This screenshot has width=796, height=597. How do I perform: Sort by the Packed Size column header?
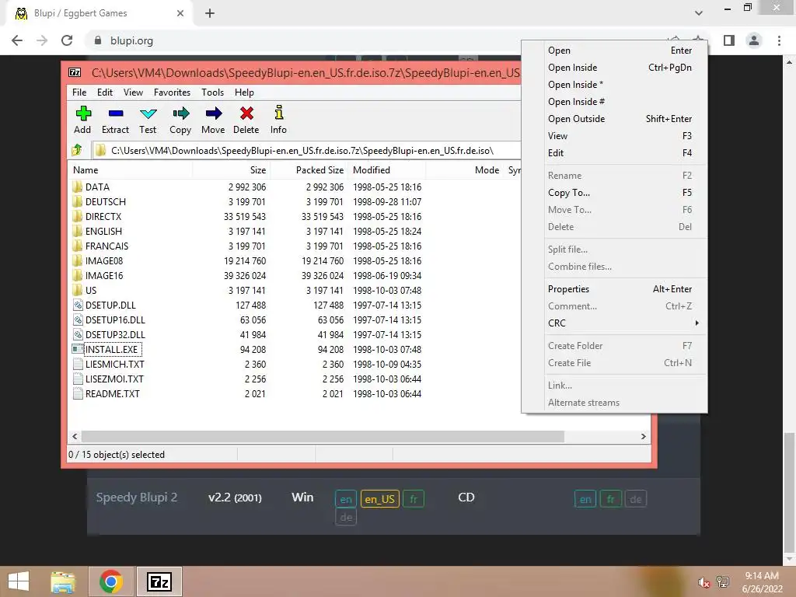click(x=309, y=170)
